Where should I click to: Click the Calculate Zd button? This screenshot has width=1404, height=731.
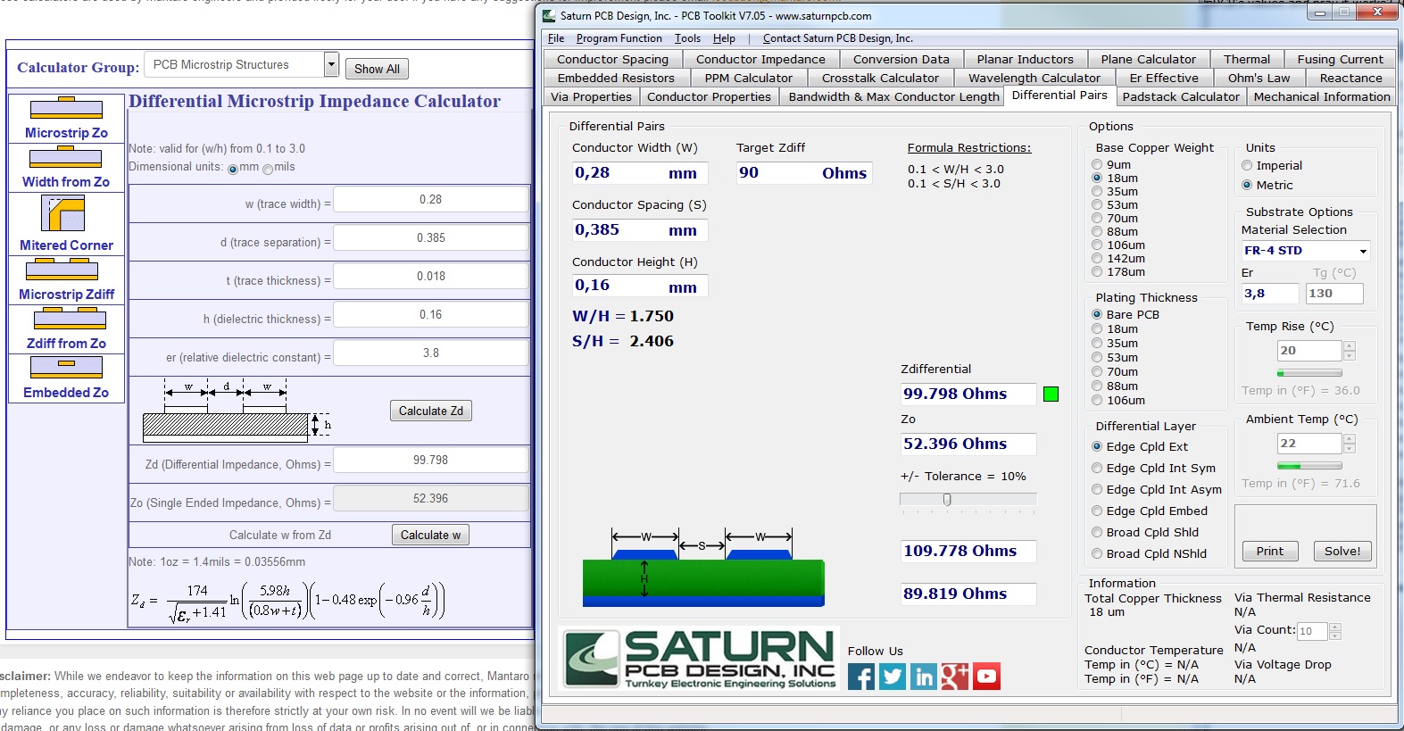coord(431,411)
